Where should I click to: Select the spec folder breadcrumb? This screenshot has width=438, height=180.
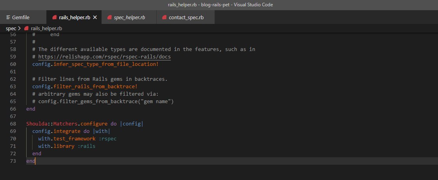(11, 28)
